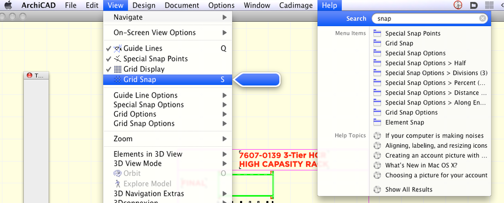
Task: Open the Edit menu
Action: (92, 6)
